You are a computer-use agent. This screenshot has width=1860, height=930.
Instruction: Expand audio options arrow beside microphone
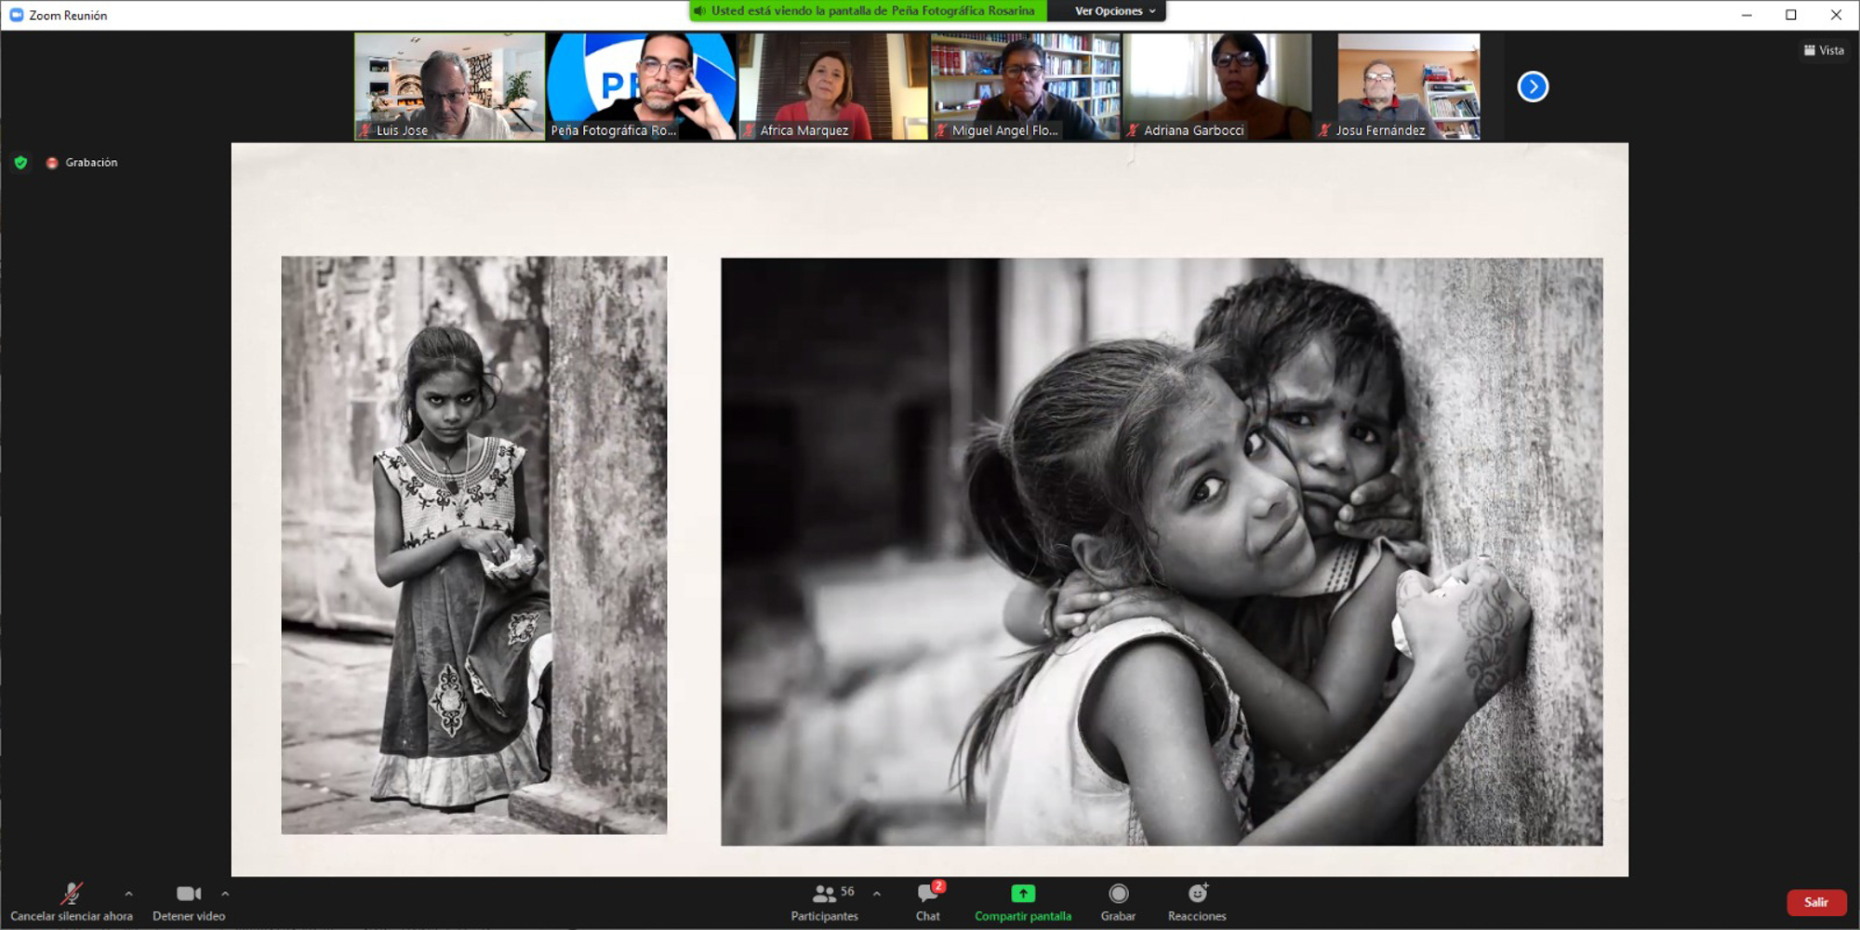click(x=128, y=894)
